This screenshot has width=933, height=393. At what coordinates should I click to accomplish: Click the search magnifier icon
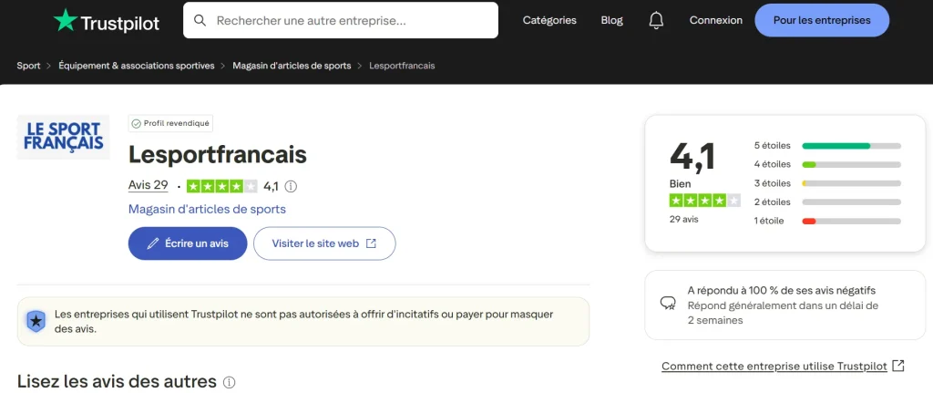point(200,20)
